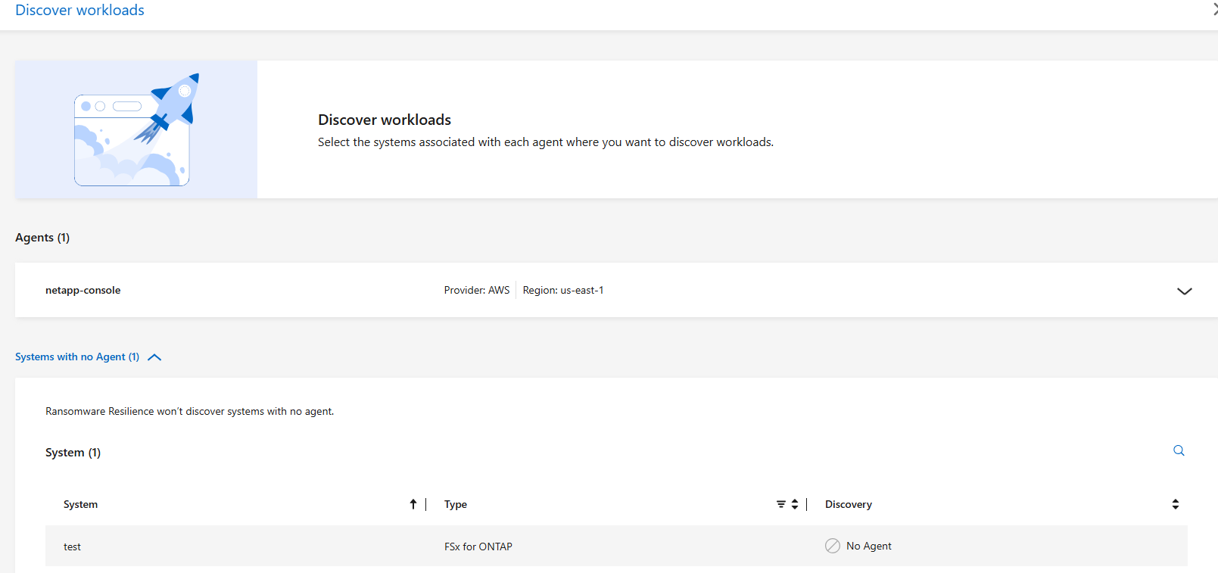Collapse Systems with no Agent section
This screenshot has height=573, width=1218.
[x=154, y=357]
